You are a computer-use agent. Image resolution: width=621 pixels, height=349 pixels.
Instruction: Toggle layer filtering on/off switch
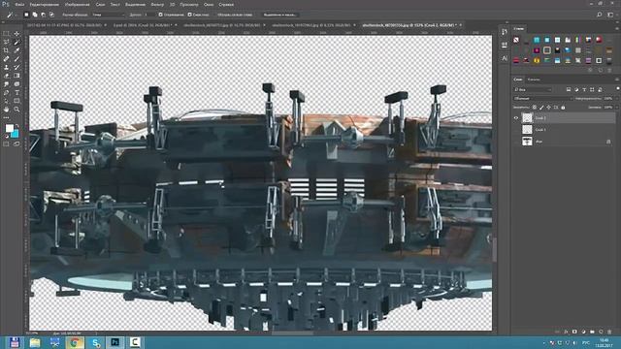click(617, 89)
